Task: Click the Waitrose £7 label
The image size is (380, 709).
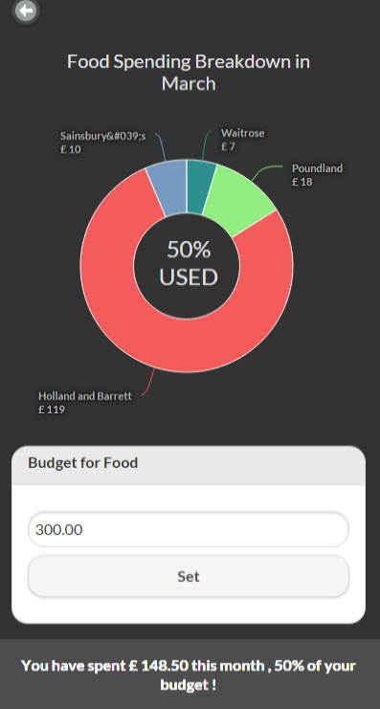Action: [x=242, y=140]
